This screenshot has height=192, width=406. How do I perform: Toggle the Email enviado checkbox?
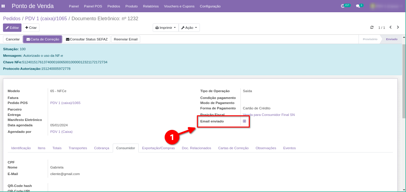point(244,121)
